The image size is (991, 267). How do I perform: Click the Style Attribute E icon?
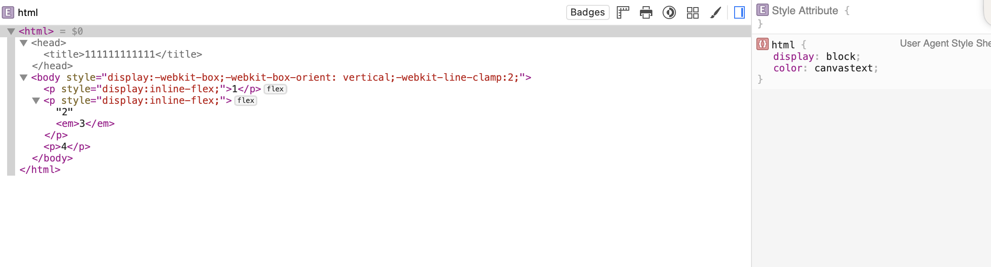tap(763, 10)
